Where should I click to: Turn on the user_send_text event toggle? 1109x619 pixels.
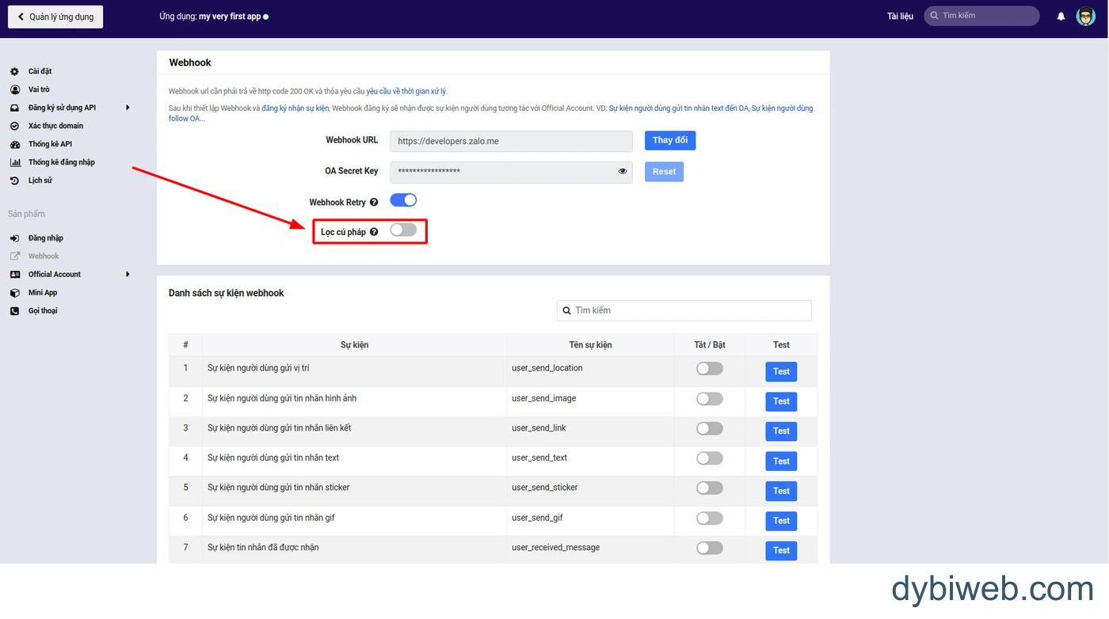click(710, 458)
